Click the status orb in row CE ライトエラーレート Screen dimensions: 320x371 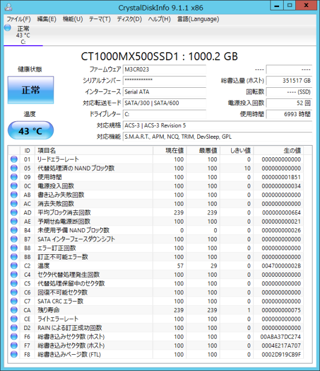coord(14,319)
